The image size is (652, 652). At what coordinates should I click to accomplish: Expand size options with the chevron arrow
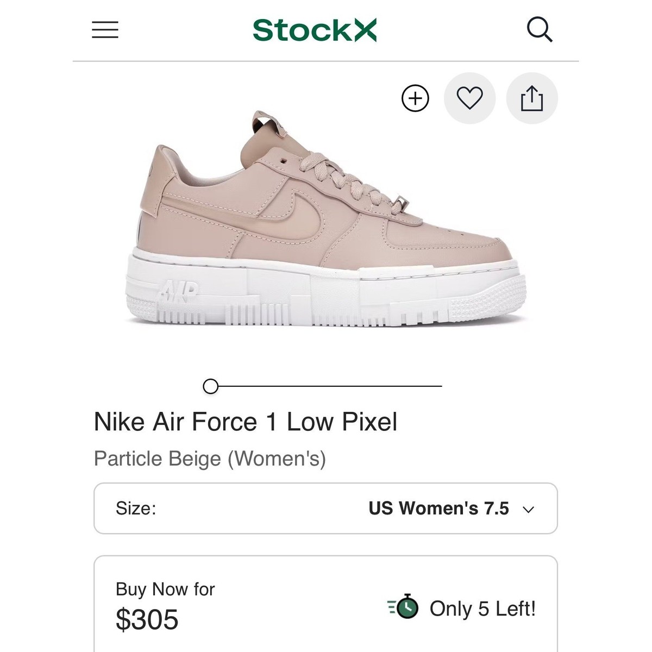[x=528, y=509]
